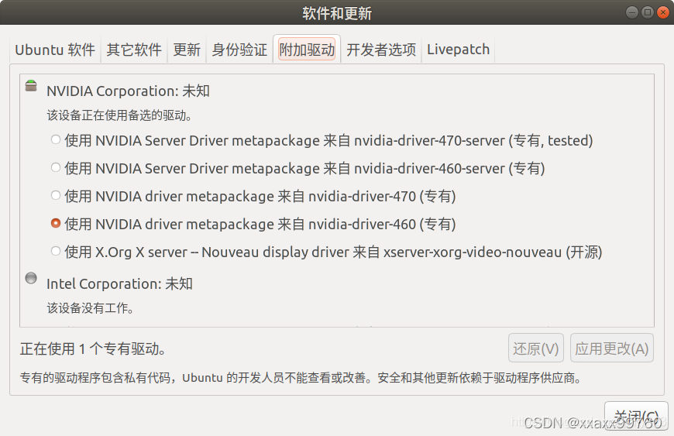Go to the 身份验证 tab
The width and height of the screenshot is (674, 436).
pyautogui.click(x=239, y=50)
